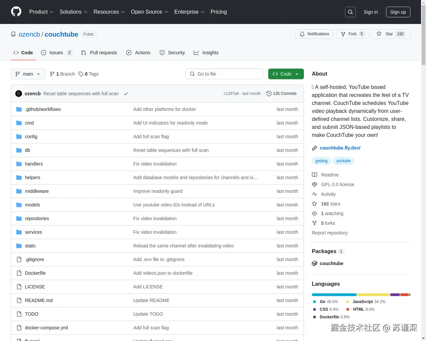Screen dimensions: 426x341
Task: Expand the Open Source menu
Action: tap(150, 12)
